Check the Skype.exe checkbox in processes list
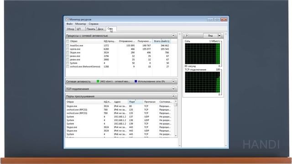Screen dimensions: 292x164 68,52
